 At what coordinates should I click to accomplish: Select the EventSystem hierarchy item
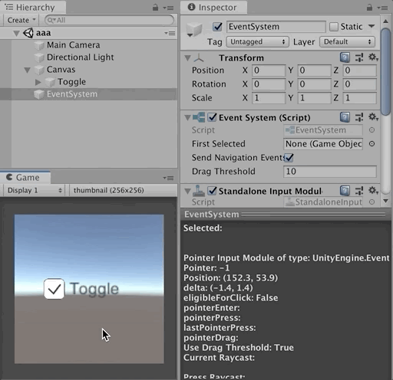[88, 94]
